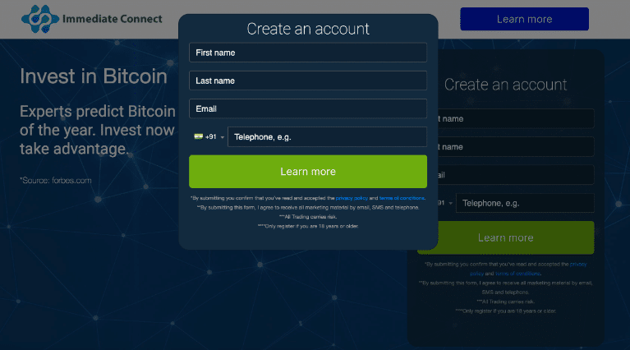Click the Telephone field in modal

coord(327,137)
